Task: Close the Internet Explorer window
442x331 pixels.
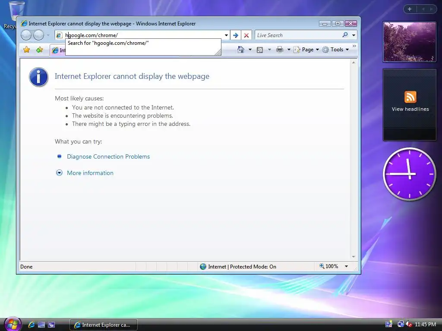Action: (x=350, y=24)
